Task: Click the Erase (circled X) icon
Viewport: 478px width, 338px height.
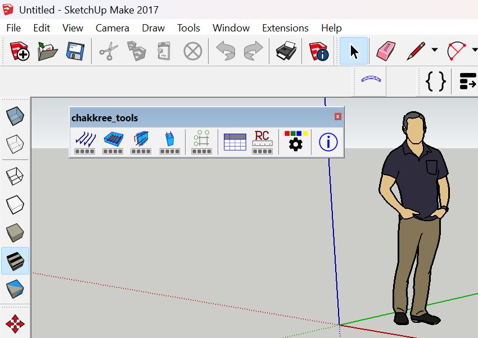Action: click(193, 51)
